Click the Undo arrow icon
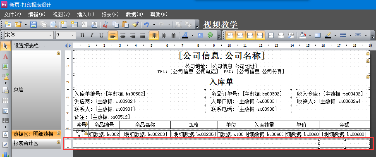The width and height of the screenshot is (376, 157). 146,24
